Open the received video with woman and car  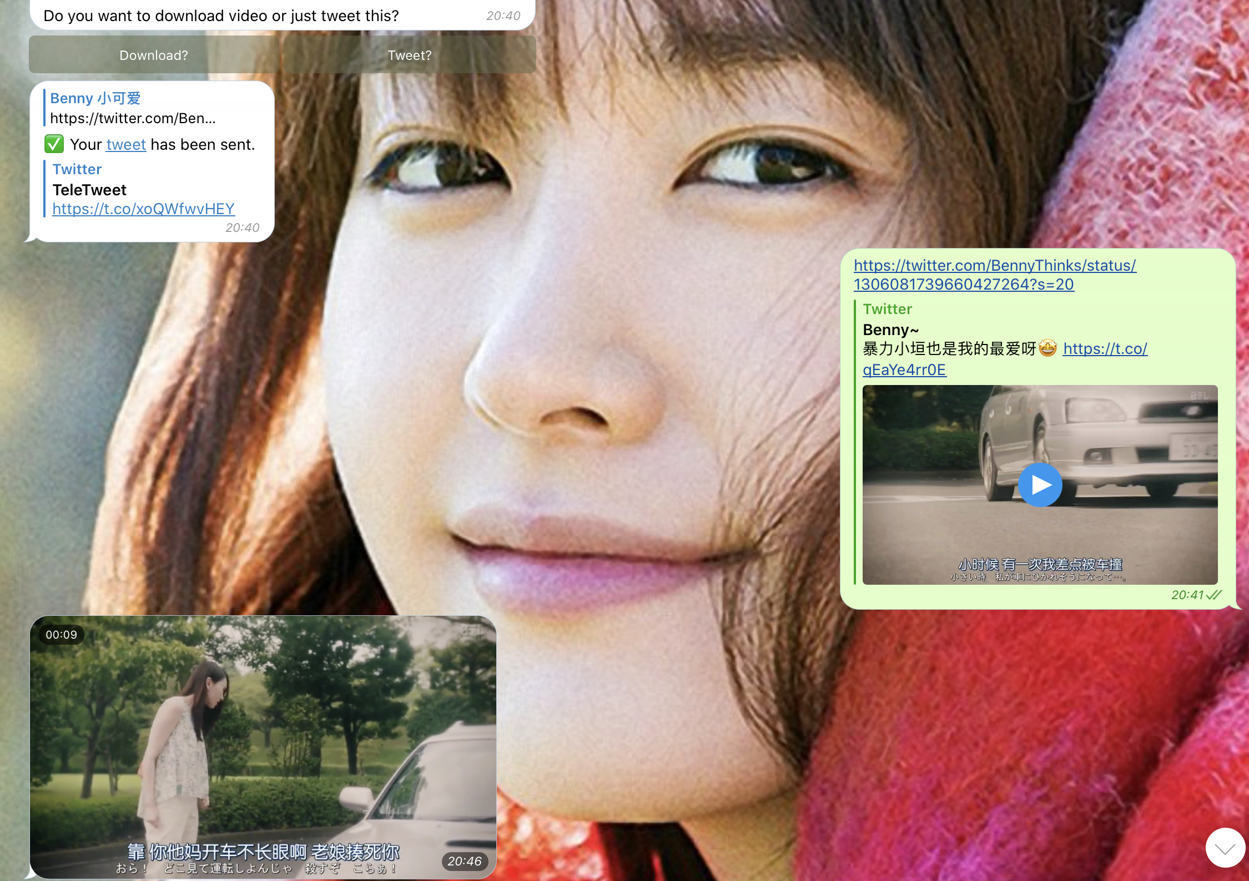[263, 746]
